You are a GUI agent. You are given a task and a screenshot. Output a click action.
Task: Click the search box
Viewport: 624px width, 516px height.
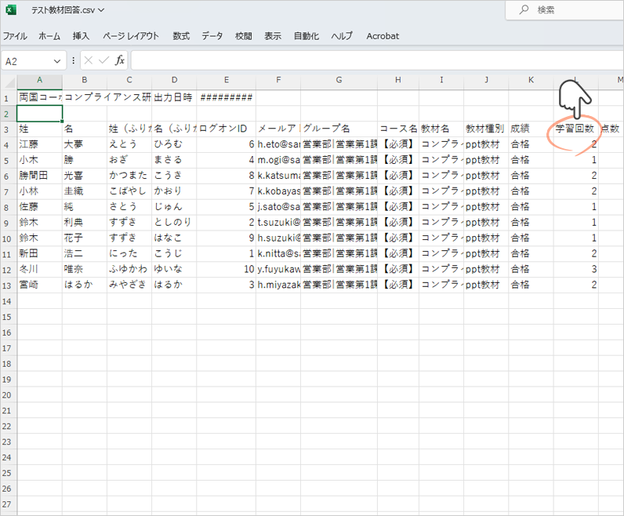565,10
